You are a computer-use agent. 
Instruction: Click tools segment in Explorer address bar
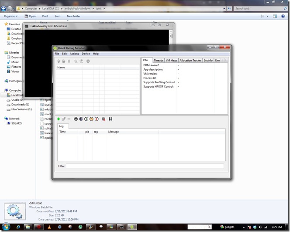99,8
